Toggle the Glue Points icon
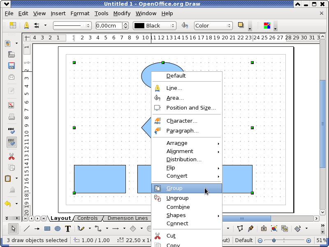The height and width of the screenshot is (247, 329). pyautogui.click(x=250, y=229)
